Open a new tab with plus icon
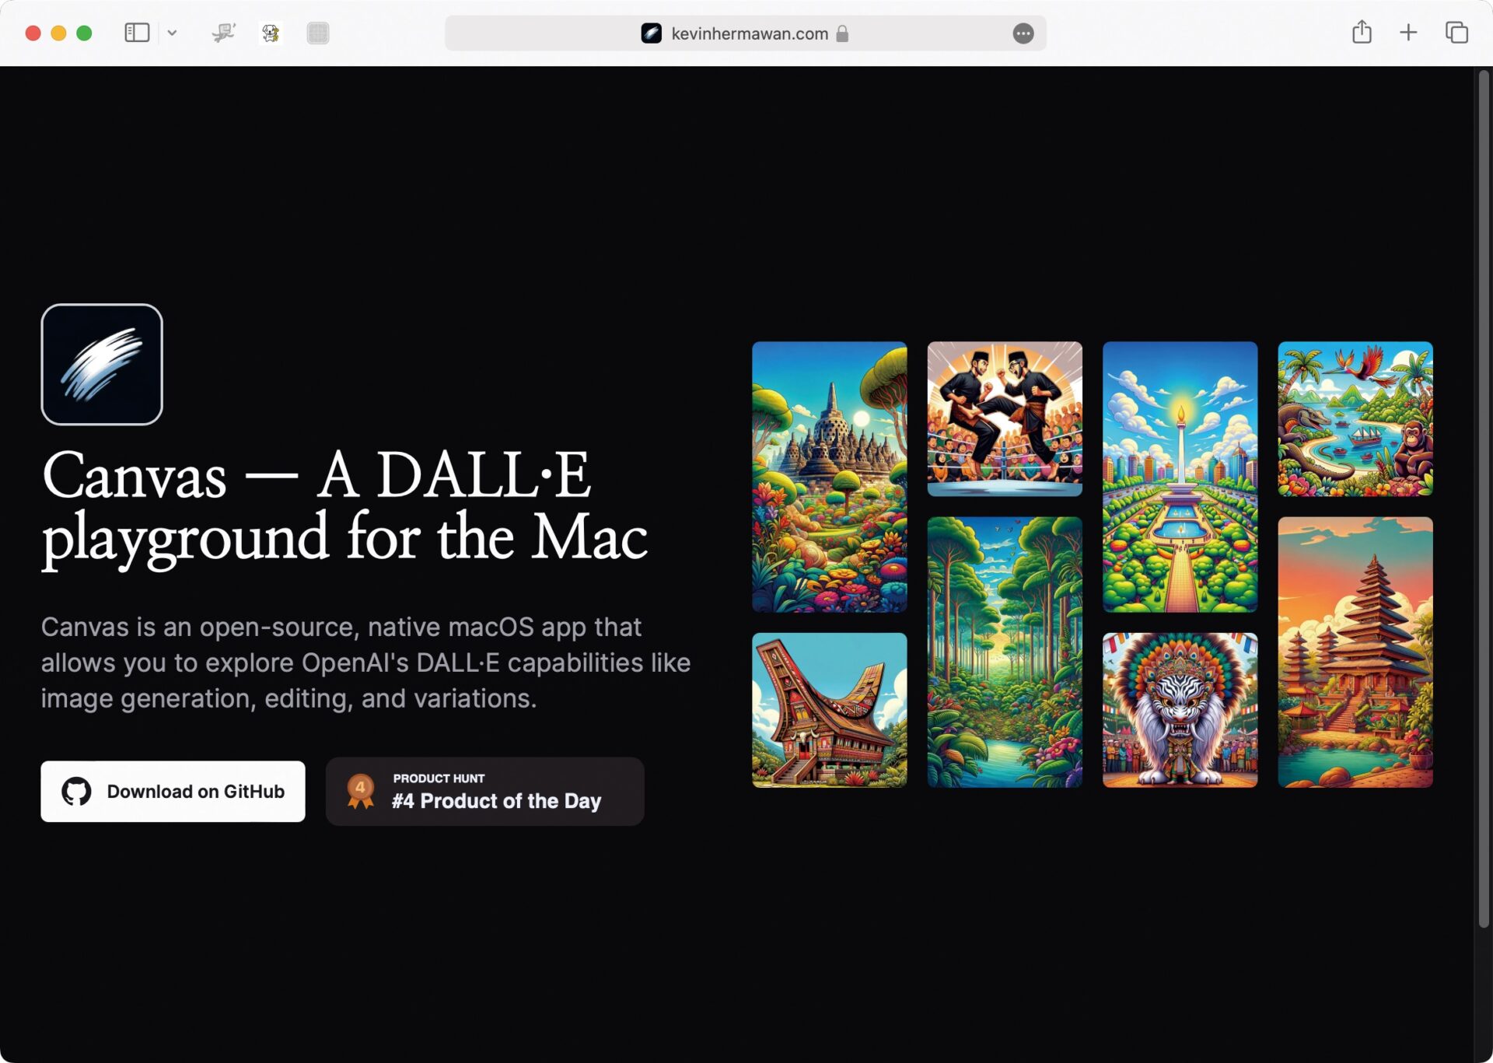The height and width of the screenshot is (1063, 1493). [1408, 33]
